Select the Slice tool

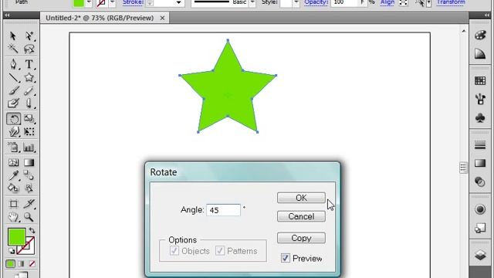pos(29,204)
